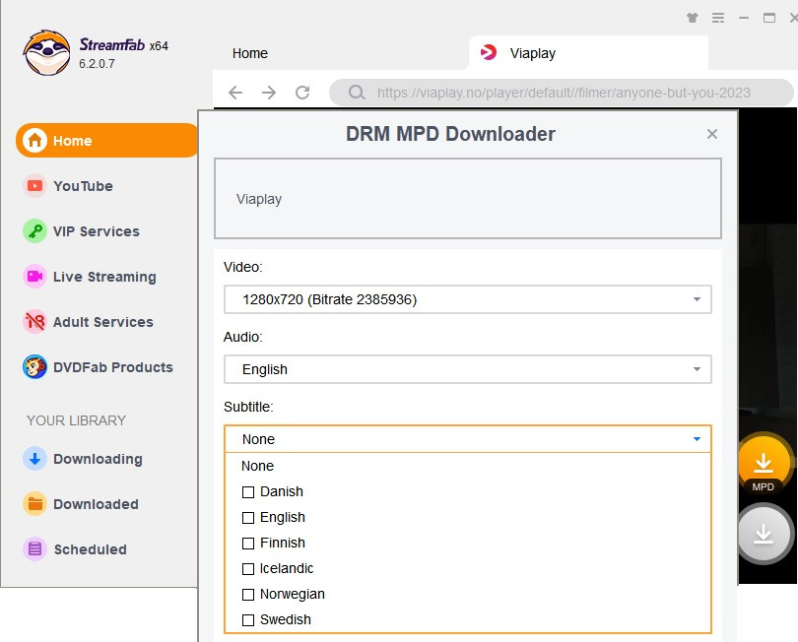Screen dimensions: 798x642
Task: Open the YouTube sidebar section
Action: click(83, 186)
